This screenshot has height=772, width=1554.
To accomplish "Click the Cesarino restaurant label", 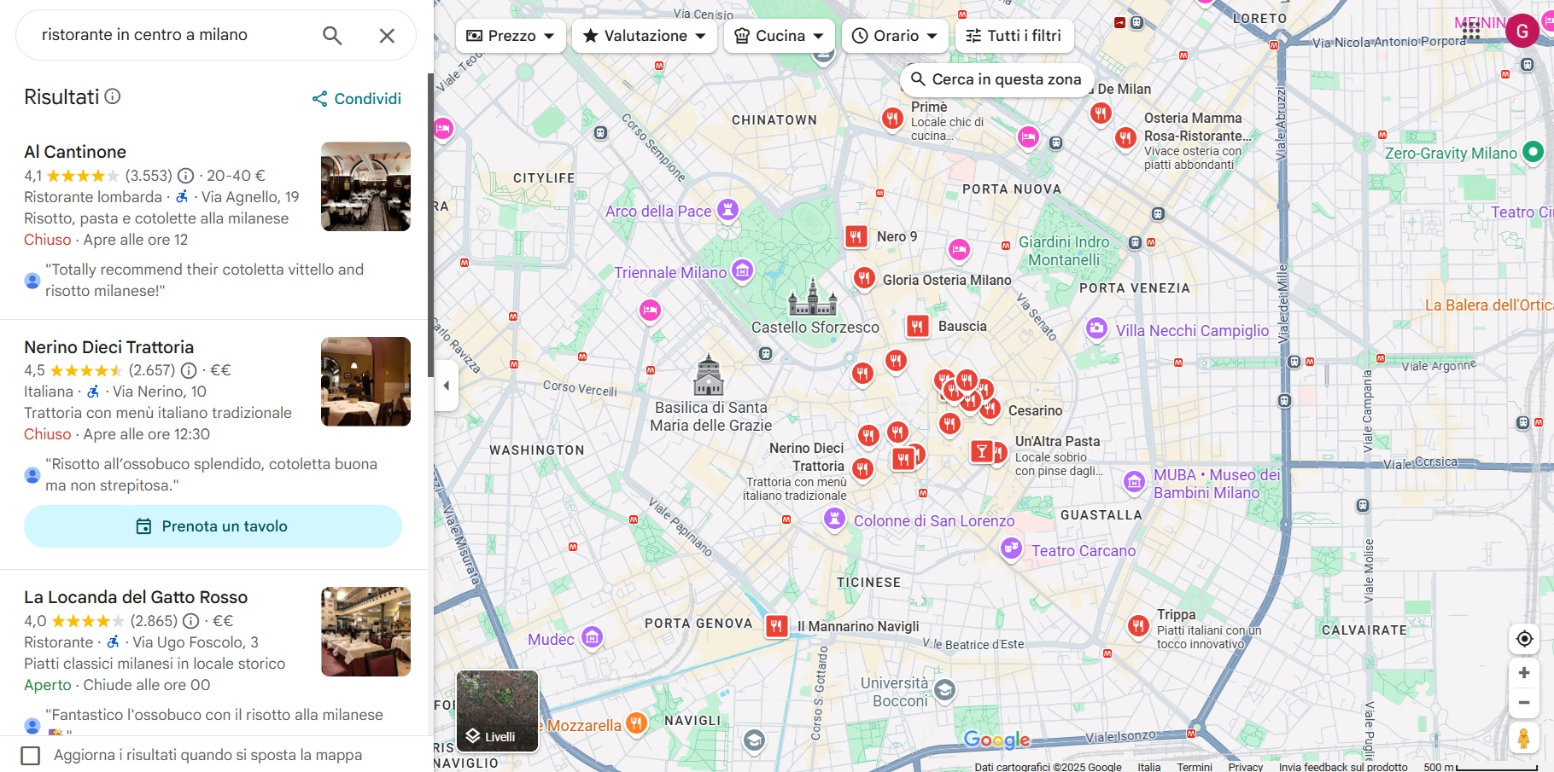I will point(1036,411).
